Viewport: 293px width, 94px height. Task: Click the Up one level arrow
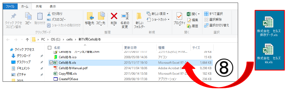click(27, 40)
